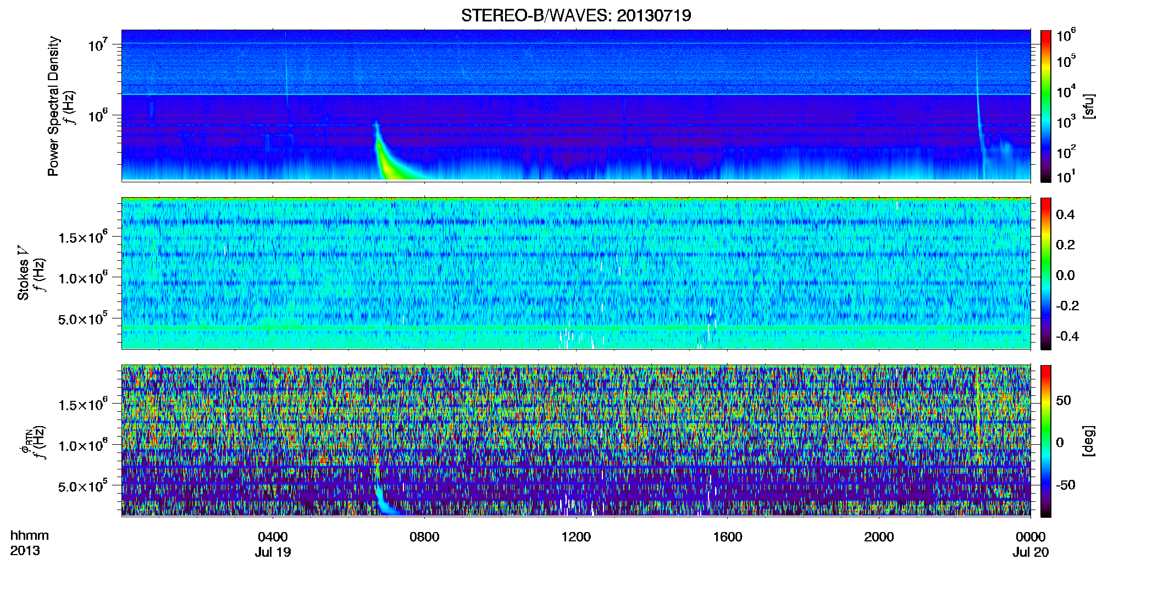The height and width of the screenshot is (593, 1152).
Task: Click the 0800 time tick label
Action: 424,537
